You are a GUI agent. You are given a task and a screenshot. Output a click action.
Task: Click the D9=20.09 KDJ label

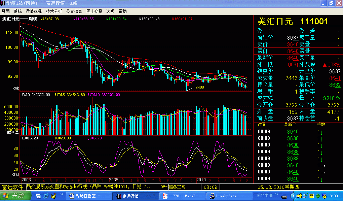point(63,138)
